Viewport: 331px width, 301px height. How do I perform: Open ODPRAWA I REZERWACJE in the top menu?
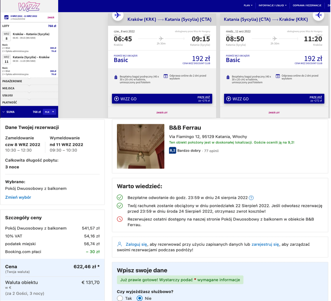307,5
